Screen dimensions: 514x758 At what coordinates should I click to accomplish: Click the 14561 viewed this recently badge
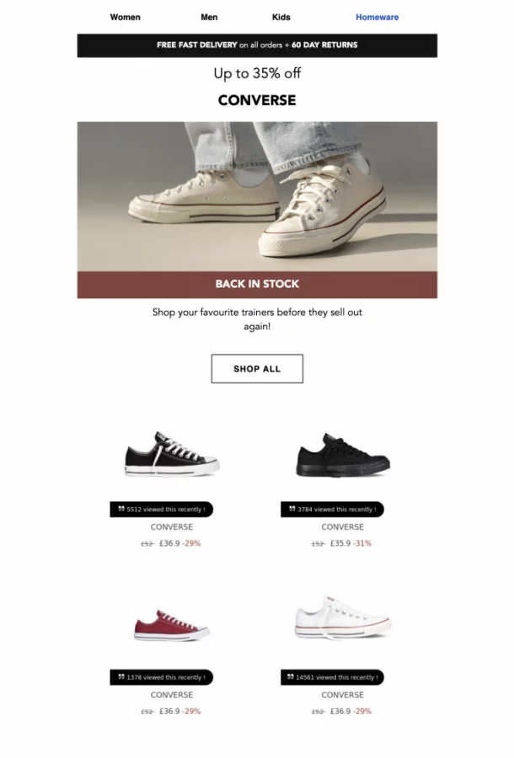332,678
